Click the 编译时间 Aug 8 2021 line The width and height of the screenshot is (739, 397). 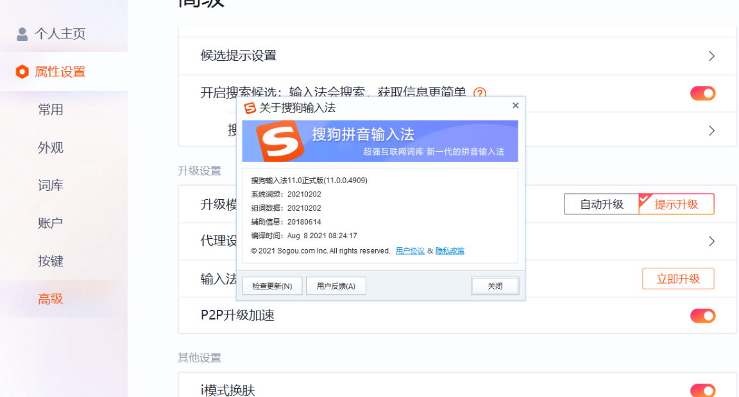coord(304,236)
